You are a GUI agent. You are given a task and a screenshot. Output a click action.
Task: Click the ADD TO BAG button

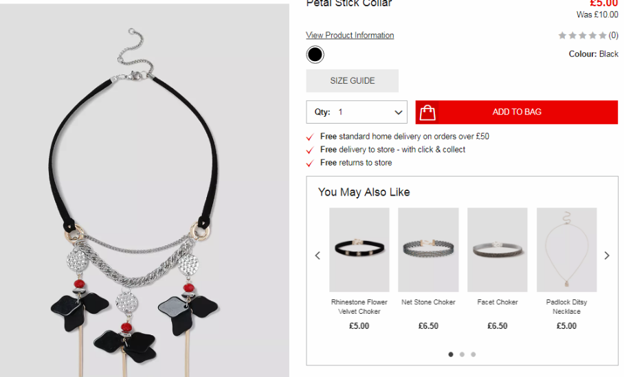[517, 112]
